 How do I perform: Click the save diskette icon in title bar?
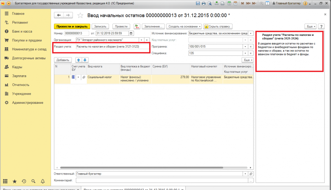(198, 3)
